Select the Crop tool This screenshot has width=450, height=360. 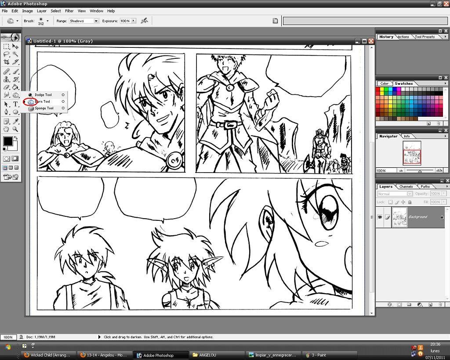(7, 62)
